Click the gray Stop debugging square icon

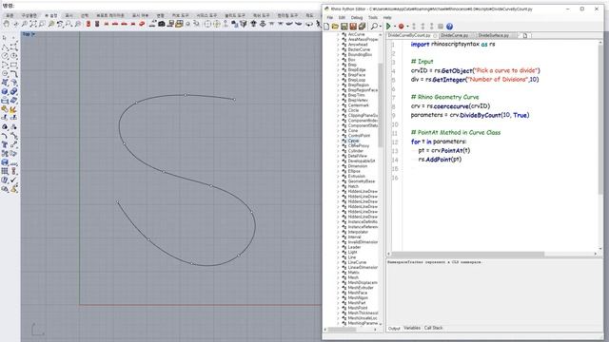441,27
